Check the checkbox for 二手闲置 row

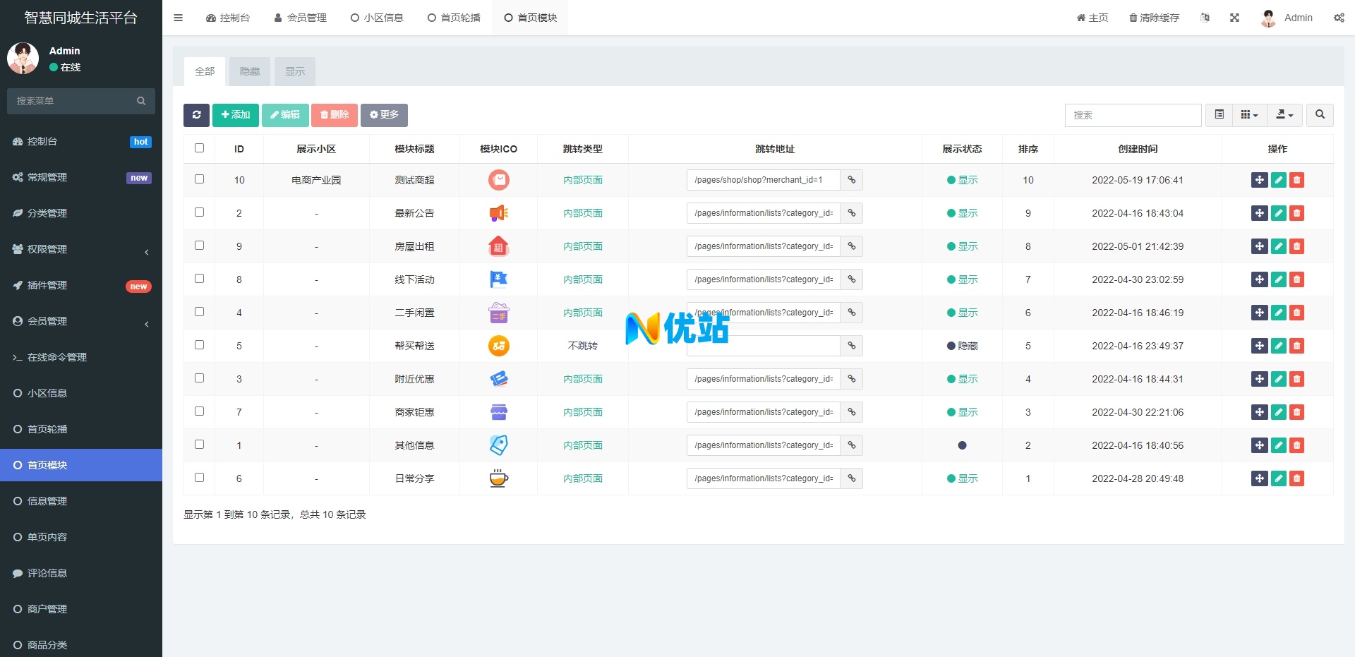coord(199,312)
